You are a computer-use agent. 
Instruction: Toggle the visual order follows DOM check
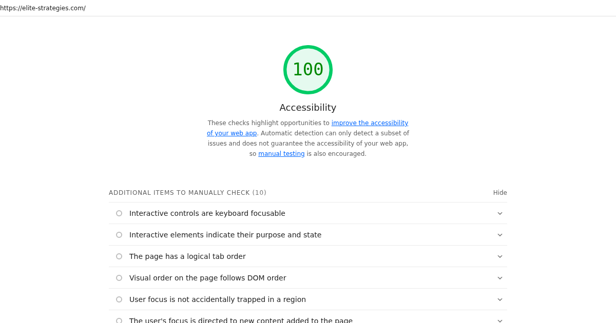499,277
